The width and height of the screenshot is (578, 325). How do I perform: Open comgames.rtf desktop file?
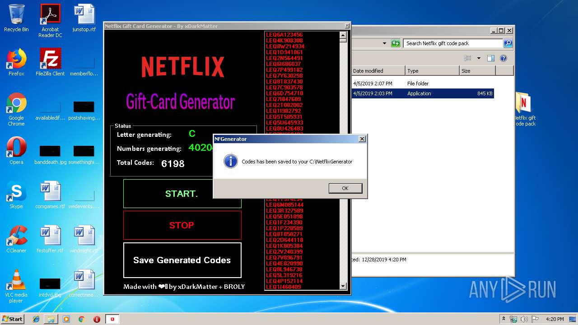(x=50, y=195)
